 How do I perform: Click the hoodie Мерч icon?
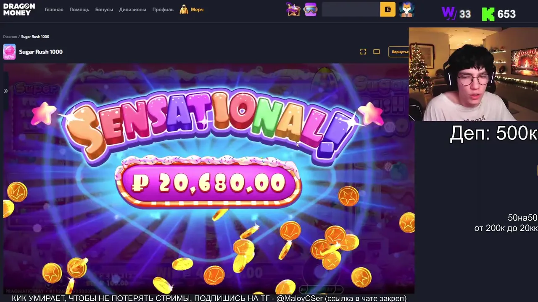(184, 9)
